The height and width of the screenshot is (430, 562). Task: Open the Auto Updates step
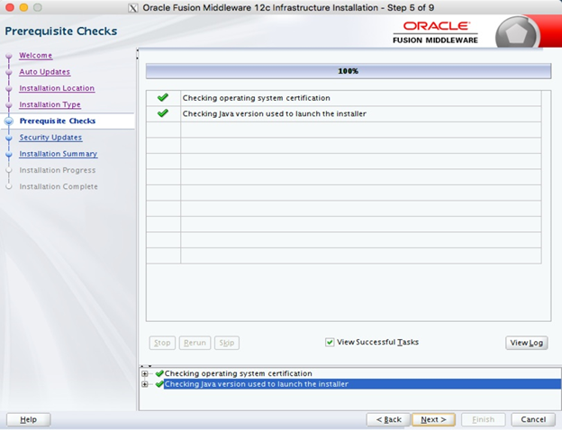click(44, 72)
